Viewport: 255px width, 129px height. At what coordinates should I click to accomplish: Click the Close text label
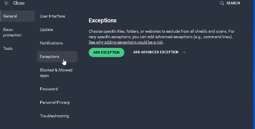point(19,3)
